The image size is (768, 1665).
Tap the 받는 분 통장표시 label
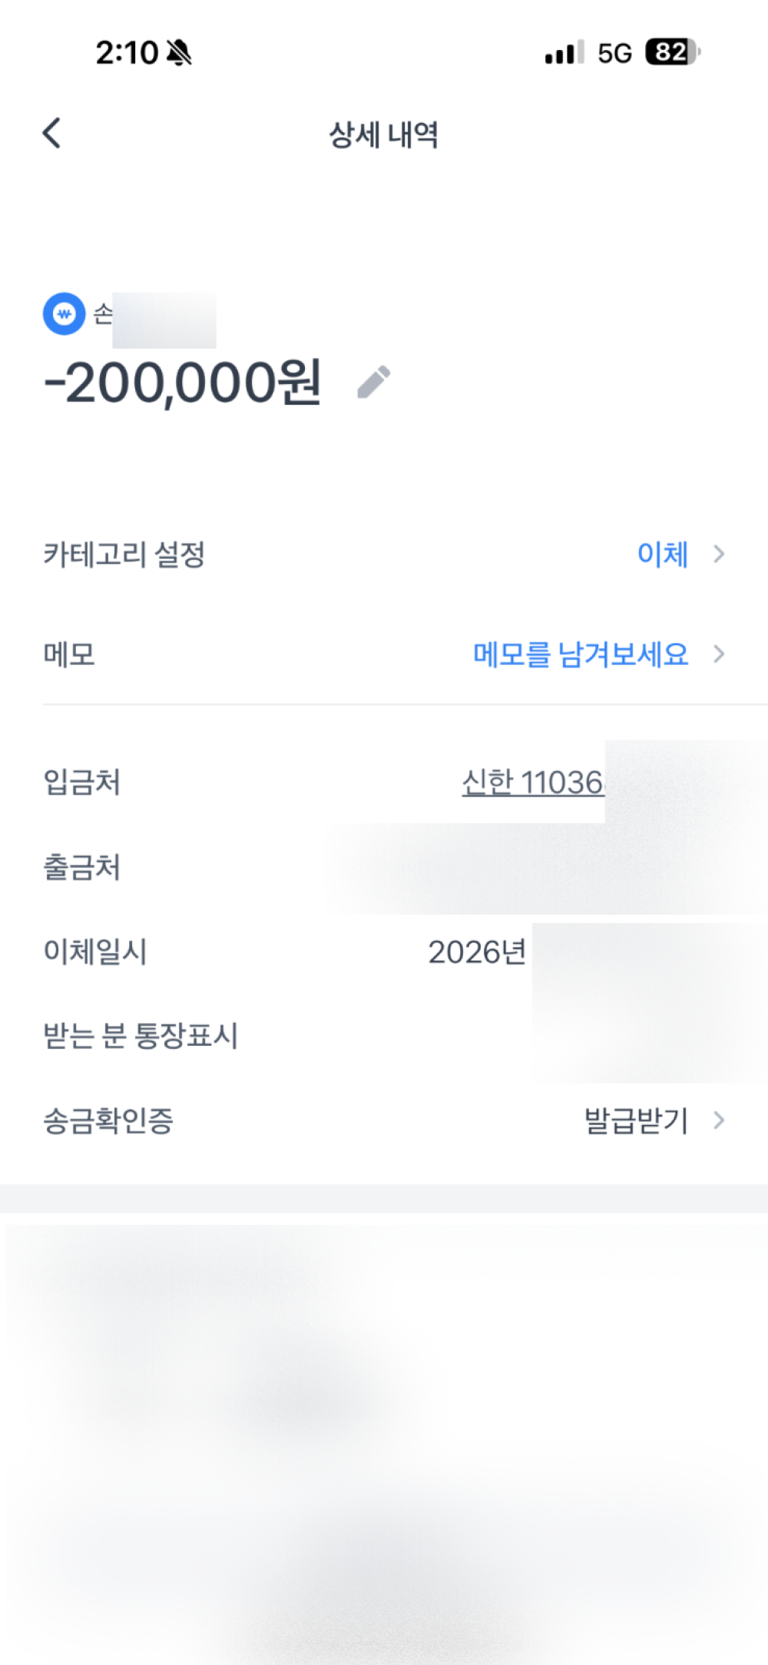(141, 1036)
